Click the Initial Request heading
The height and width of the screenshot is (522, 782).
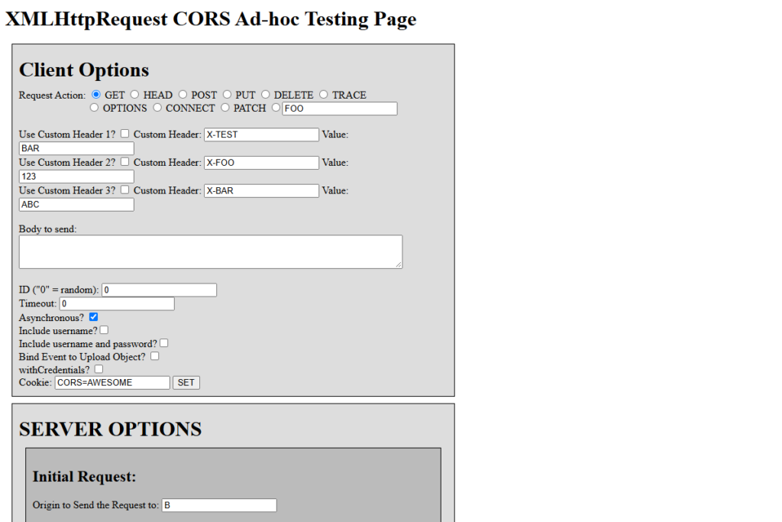(84, 477)
